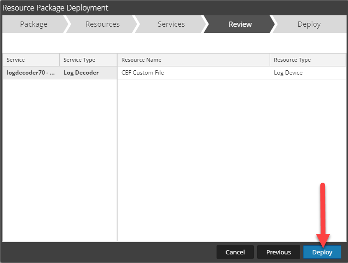Sort by the Service column header
This screenshot has width=348, height=263.
31,60
